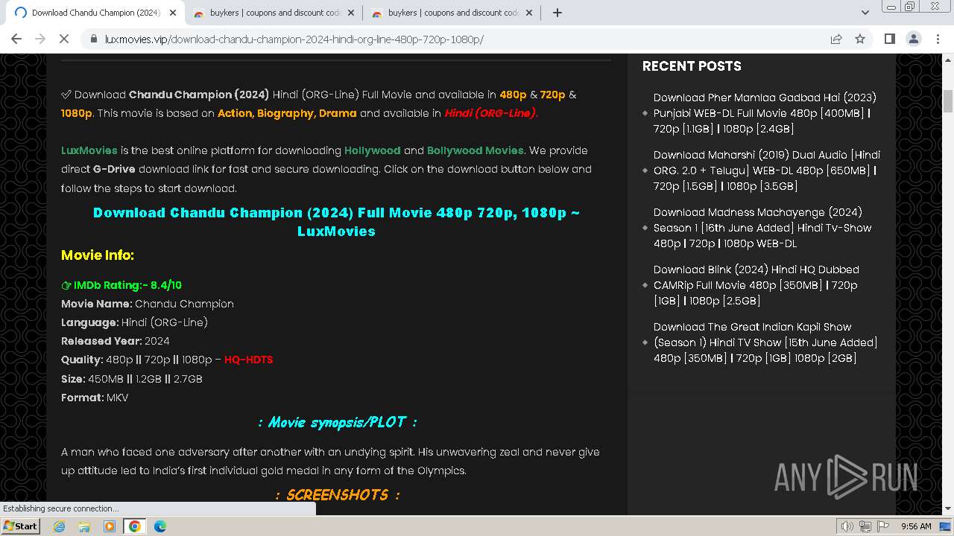Viewport: 954px width, 536px height.
Task: Share this page icon in address bar
Action: click(836, 39)
